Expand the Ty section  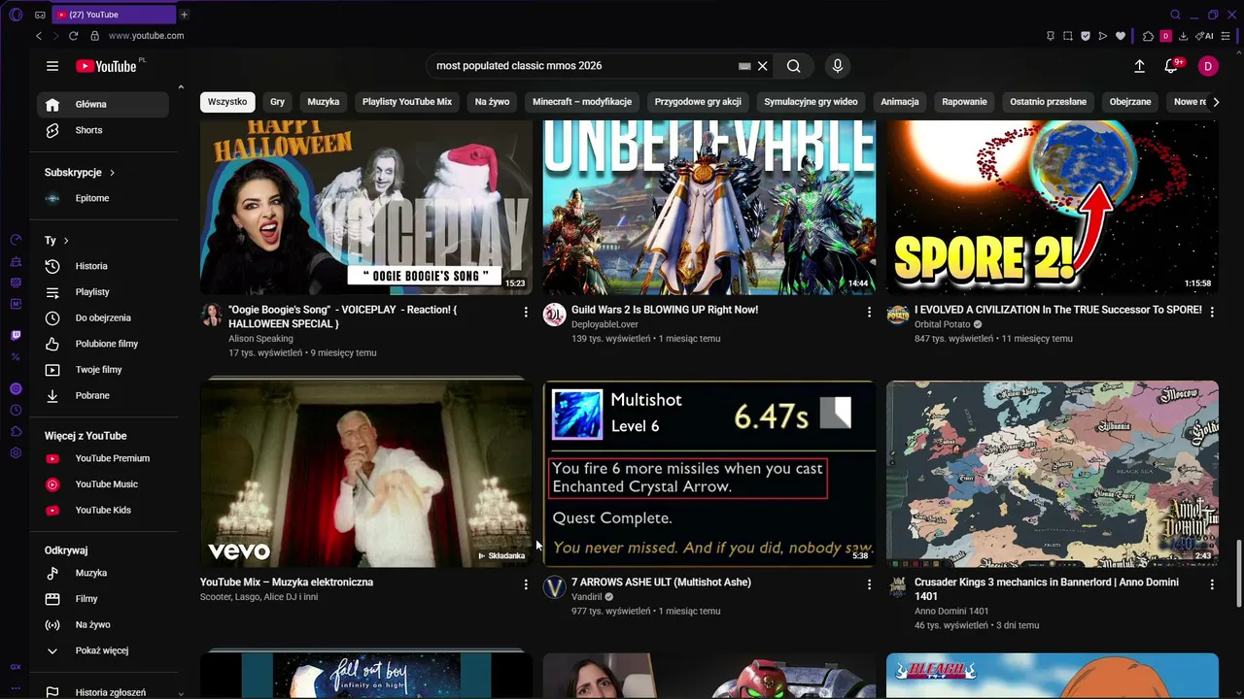pyautogui.click(x=57, y=240)
